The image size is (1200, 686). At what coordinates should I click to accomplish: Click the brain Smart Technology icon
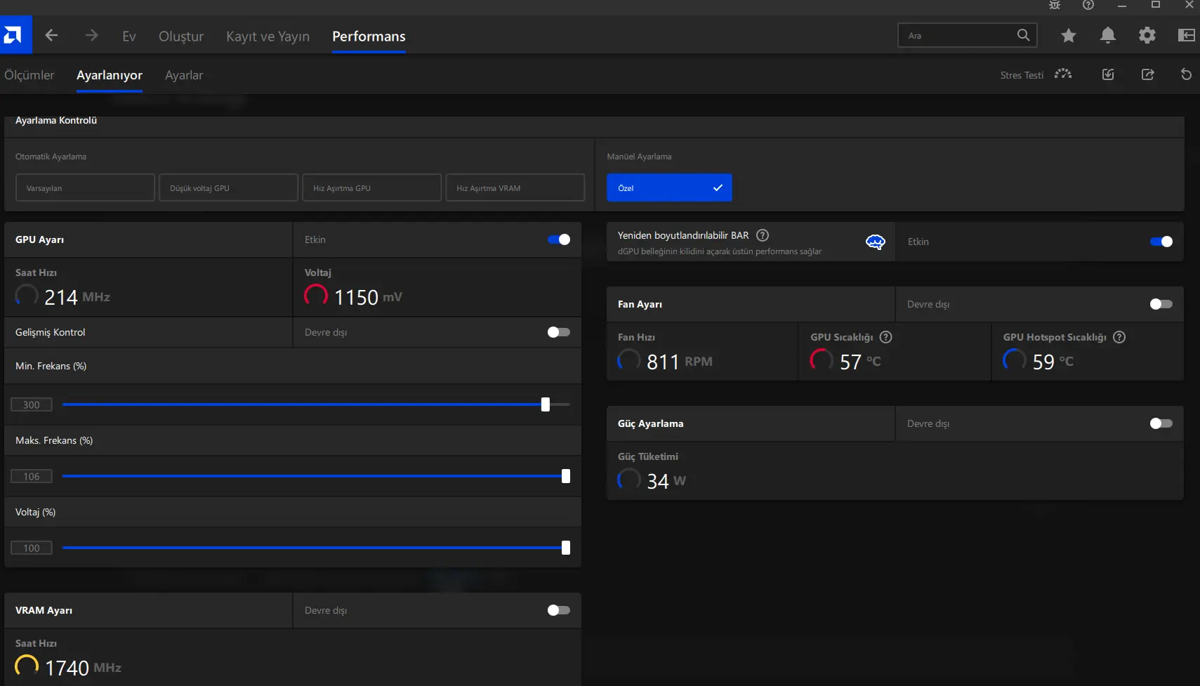tap(875, 242)
